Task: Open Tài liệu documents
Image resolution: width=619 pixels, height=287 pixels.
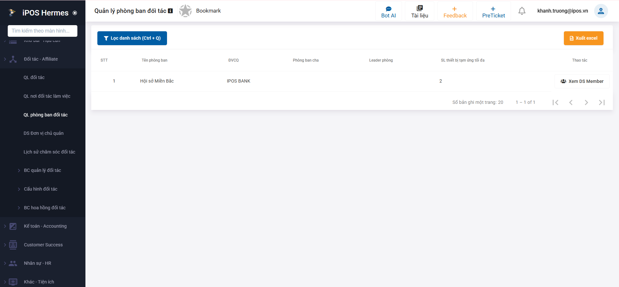Action: pos(420,12)
